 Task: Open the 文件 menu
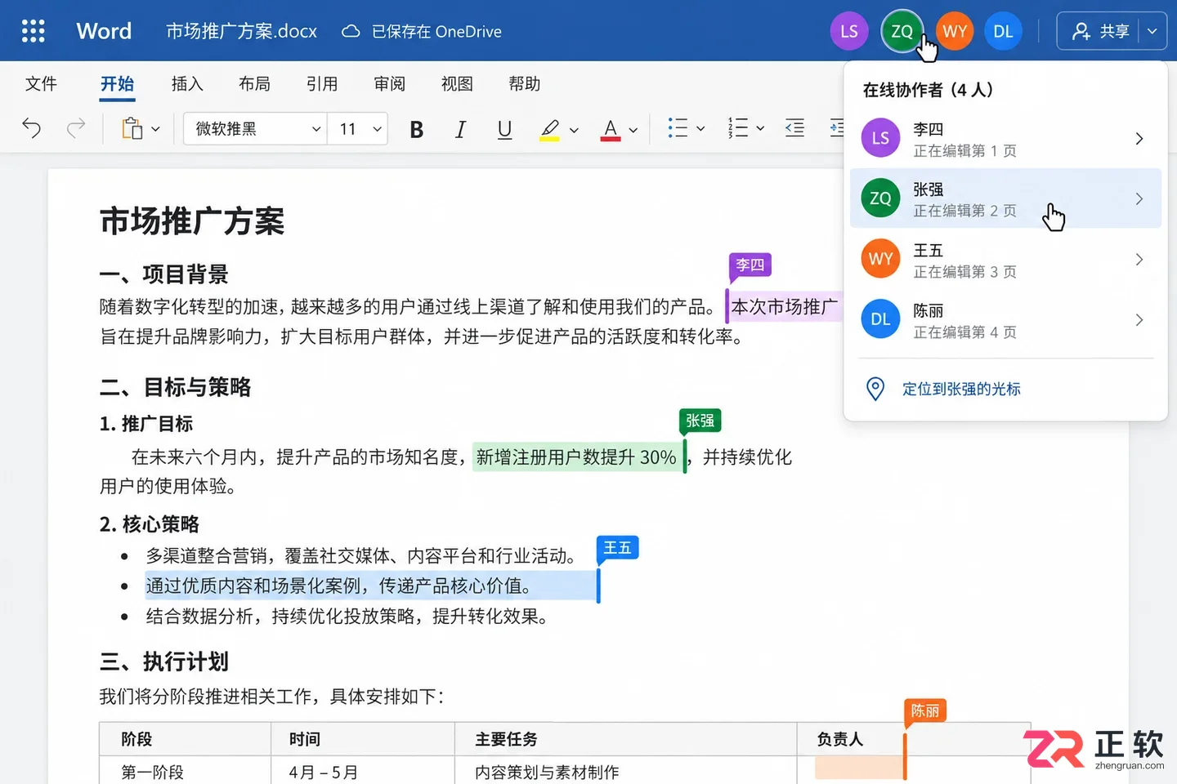point(41,83)
